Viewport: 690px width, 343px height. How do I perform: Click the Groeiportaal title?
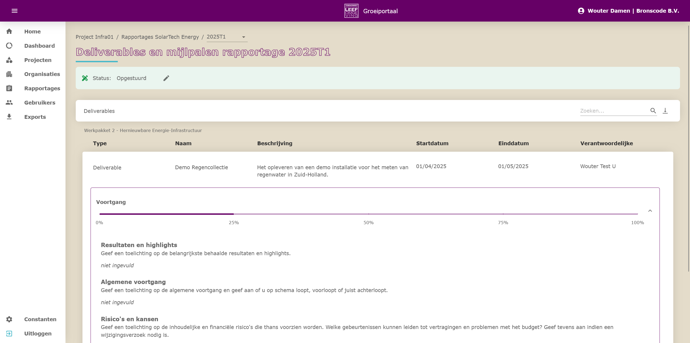pos(380,11)
